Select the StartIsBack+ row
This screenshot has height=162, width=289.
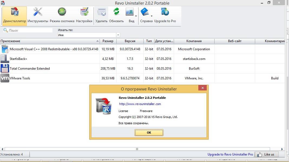[142, 59]
